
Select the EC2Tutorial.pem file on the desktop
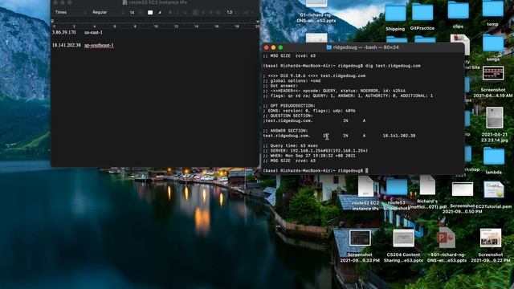point(494,189)
